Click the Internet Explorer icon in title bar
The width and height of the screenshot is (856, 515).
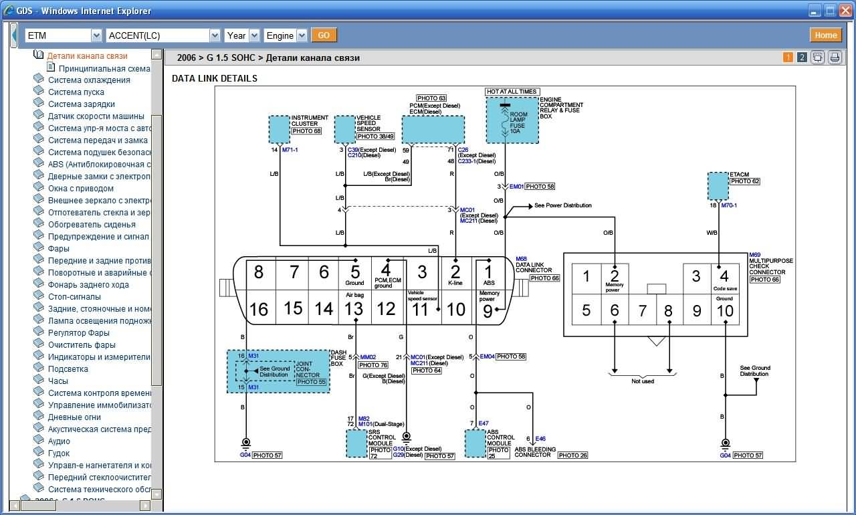pyautogui.click(x=8, y=11)
